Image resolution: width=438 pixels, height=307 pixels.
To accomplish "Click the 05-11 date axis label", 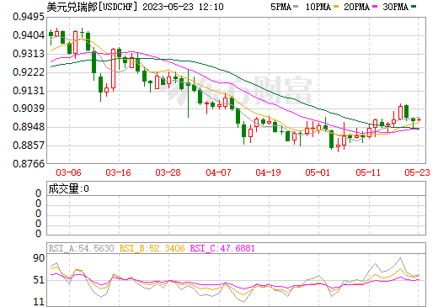I will pyautogui.click(x=368, y=172).
